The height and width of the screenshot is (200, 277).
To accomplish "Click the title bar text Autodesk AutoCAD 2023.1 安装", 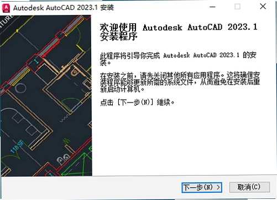I will [64, 8].
